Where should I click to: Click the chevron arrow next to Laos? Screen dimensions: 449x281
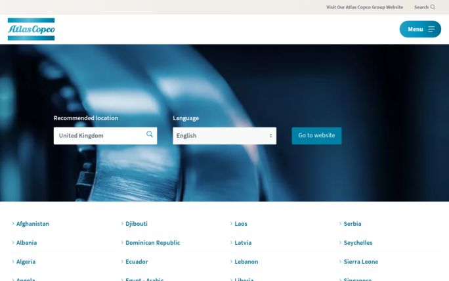pyautogui.click(x=231, y=224)
